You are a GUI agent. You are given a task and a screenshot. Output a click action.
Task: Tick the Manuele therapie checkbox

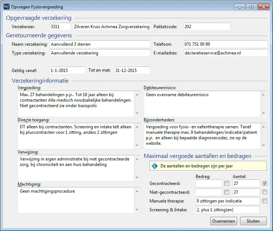pos(265,201)
